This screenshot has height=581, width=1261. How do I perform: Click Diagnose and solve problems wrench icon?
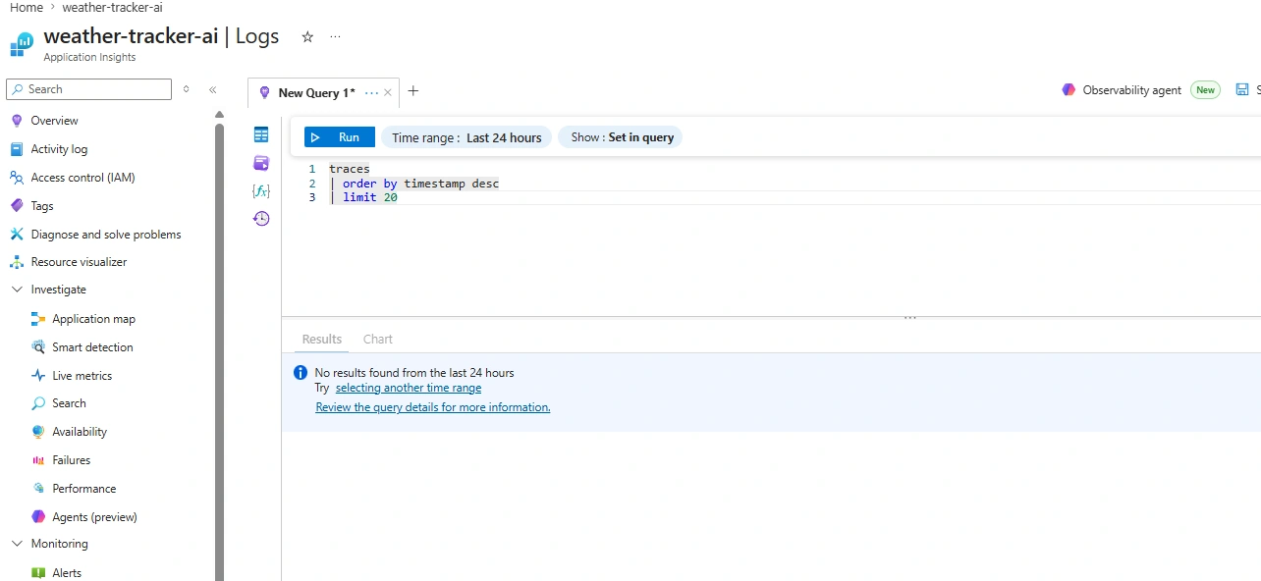coord(16,235)
